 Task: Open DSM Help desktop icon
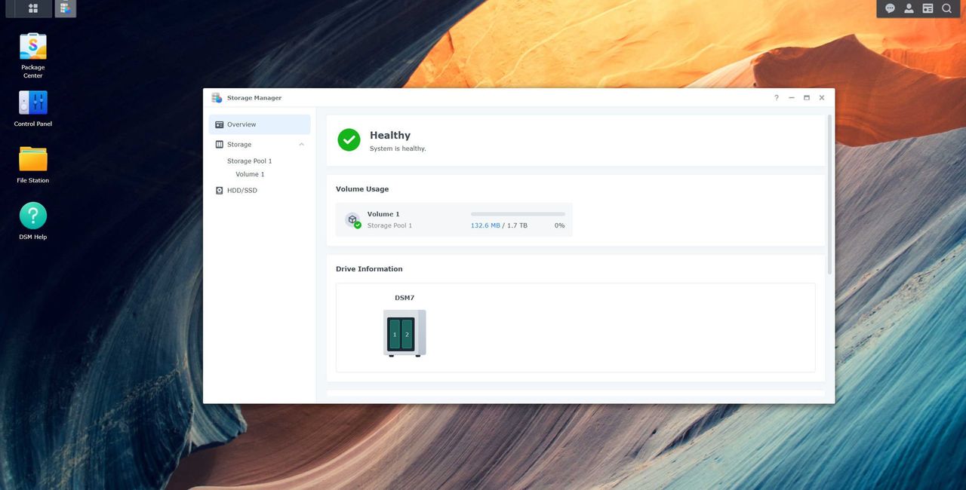tap(33, 216)
